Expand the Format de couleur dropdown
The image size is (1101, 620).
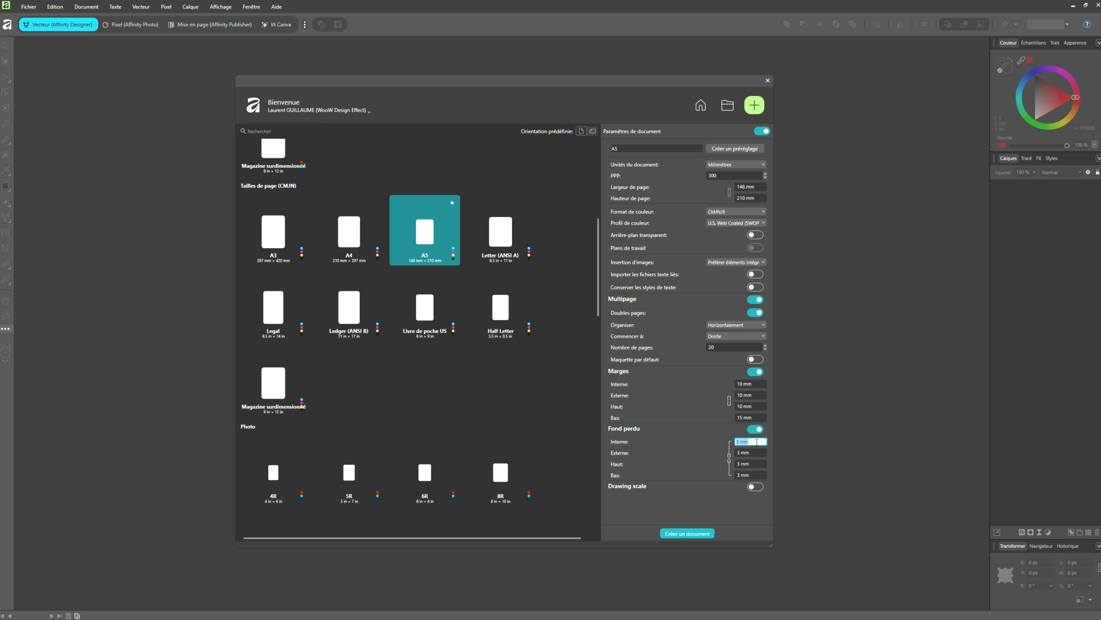(x=736, y=211)
